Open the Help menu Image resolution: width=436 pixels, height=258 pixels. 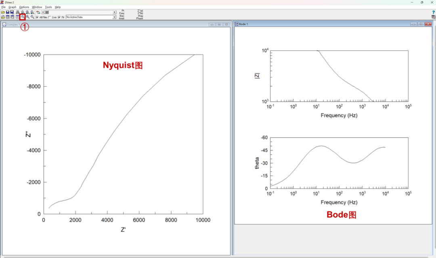[58, 7]
